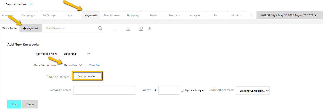Open the list view options icon

point(149,28)
